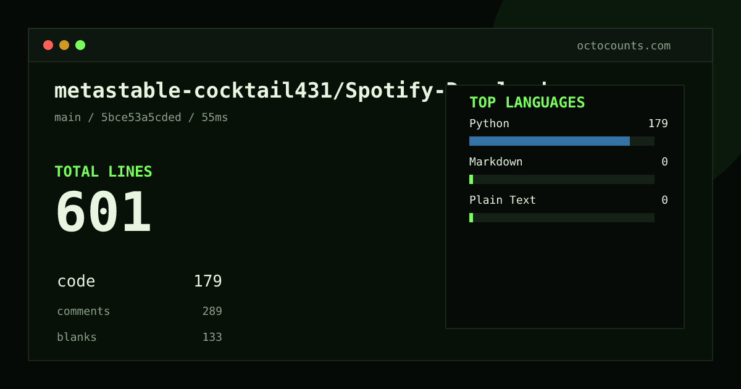
Task: Click the 'blanks' row label
Action: [77, 337]
